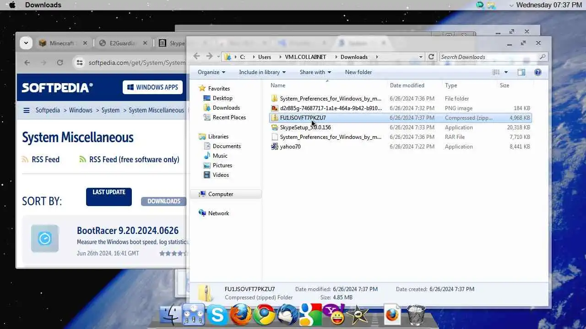Refresh the Downloads folder view

pos(431,57)
